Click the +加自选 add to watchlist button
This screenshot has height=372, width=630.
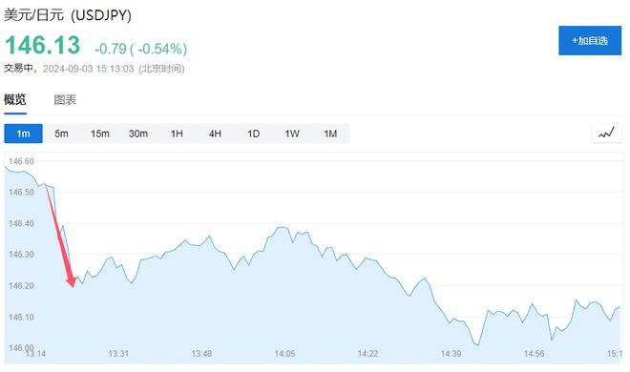pos(590,40)
